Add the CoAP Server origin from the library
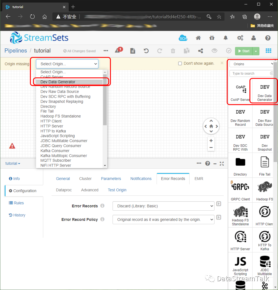 click(x=240, y=91)
